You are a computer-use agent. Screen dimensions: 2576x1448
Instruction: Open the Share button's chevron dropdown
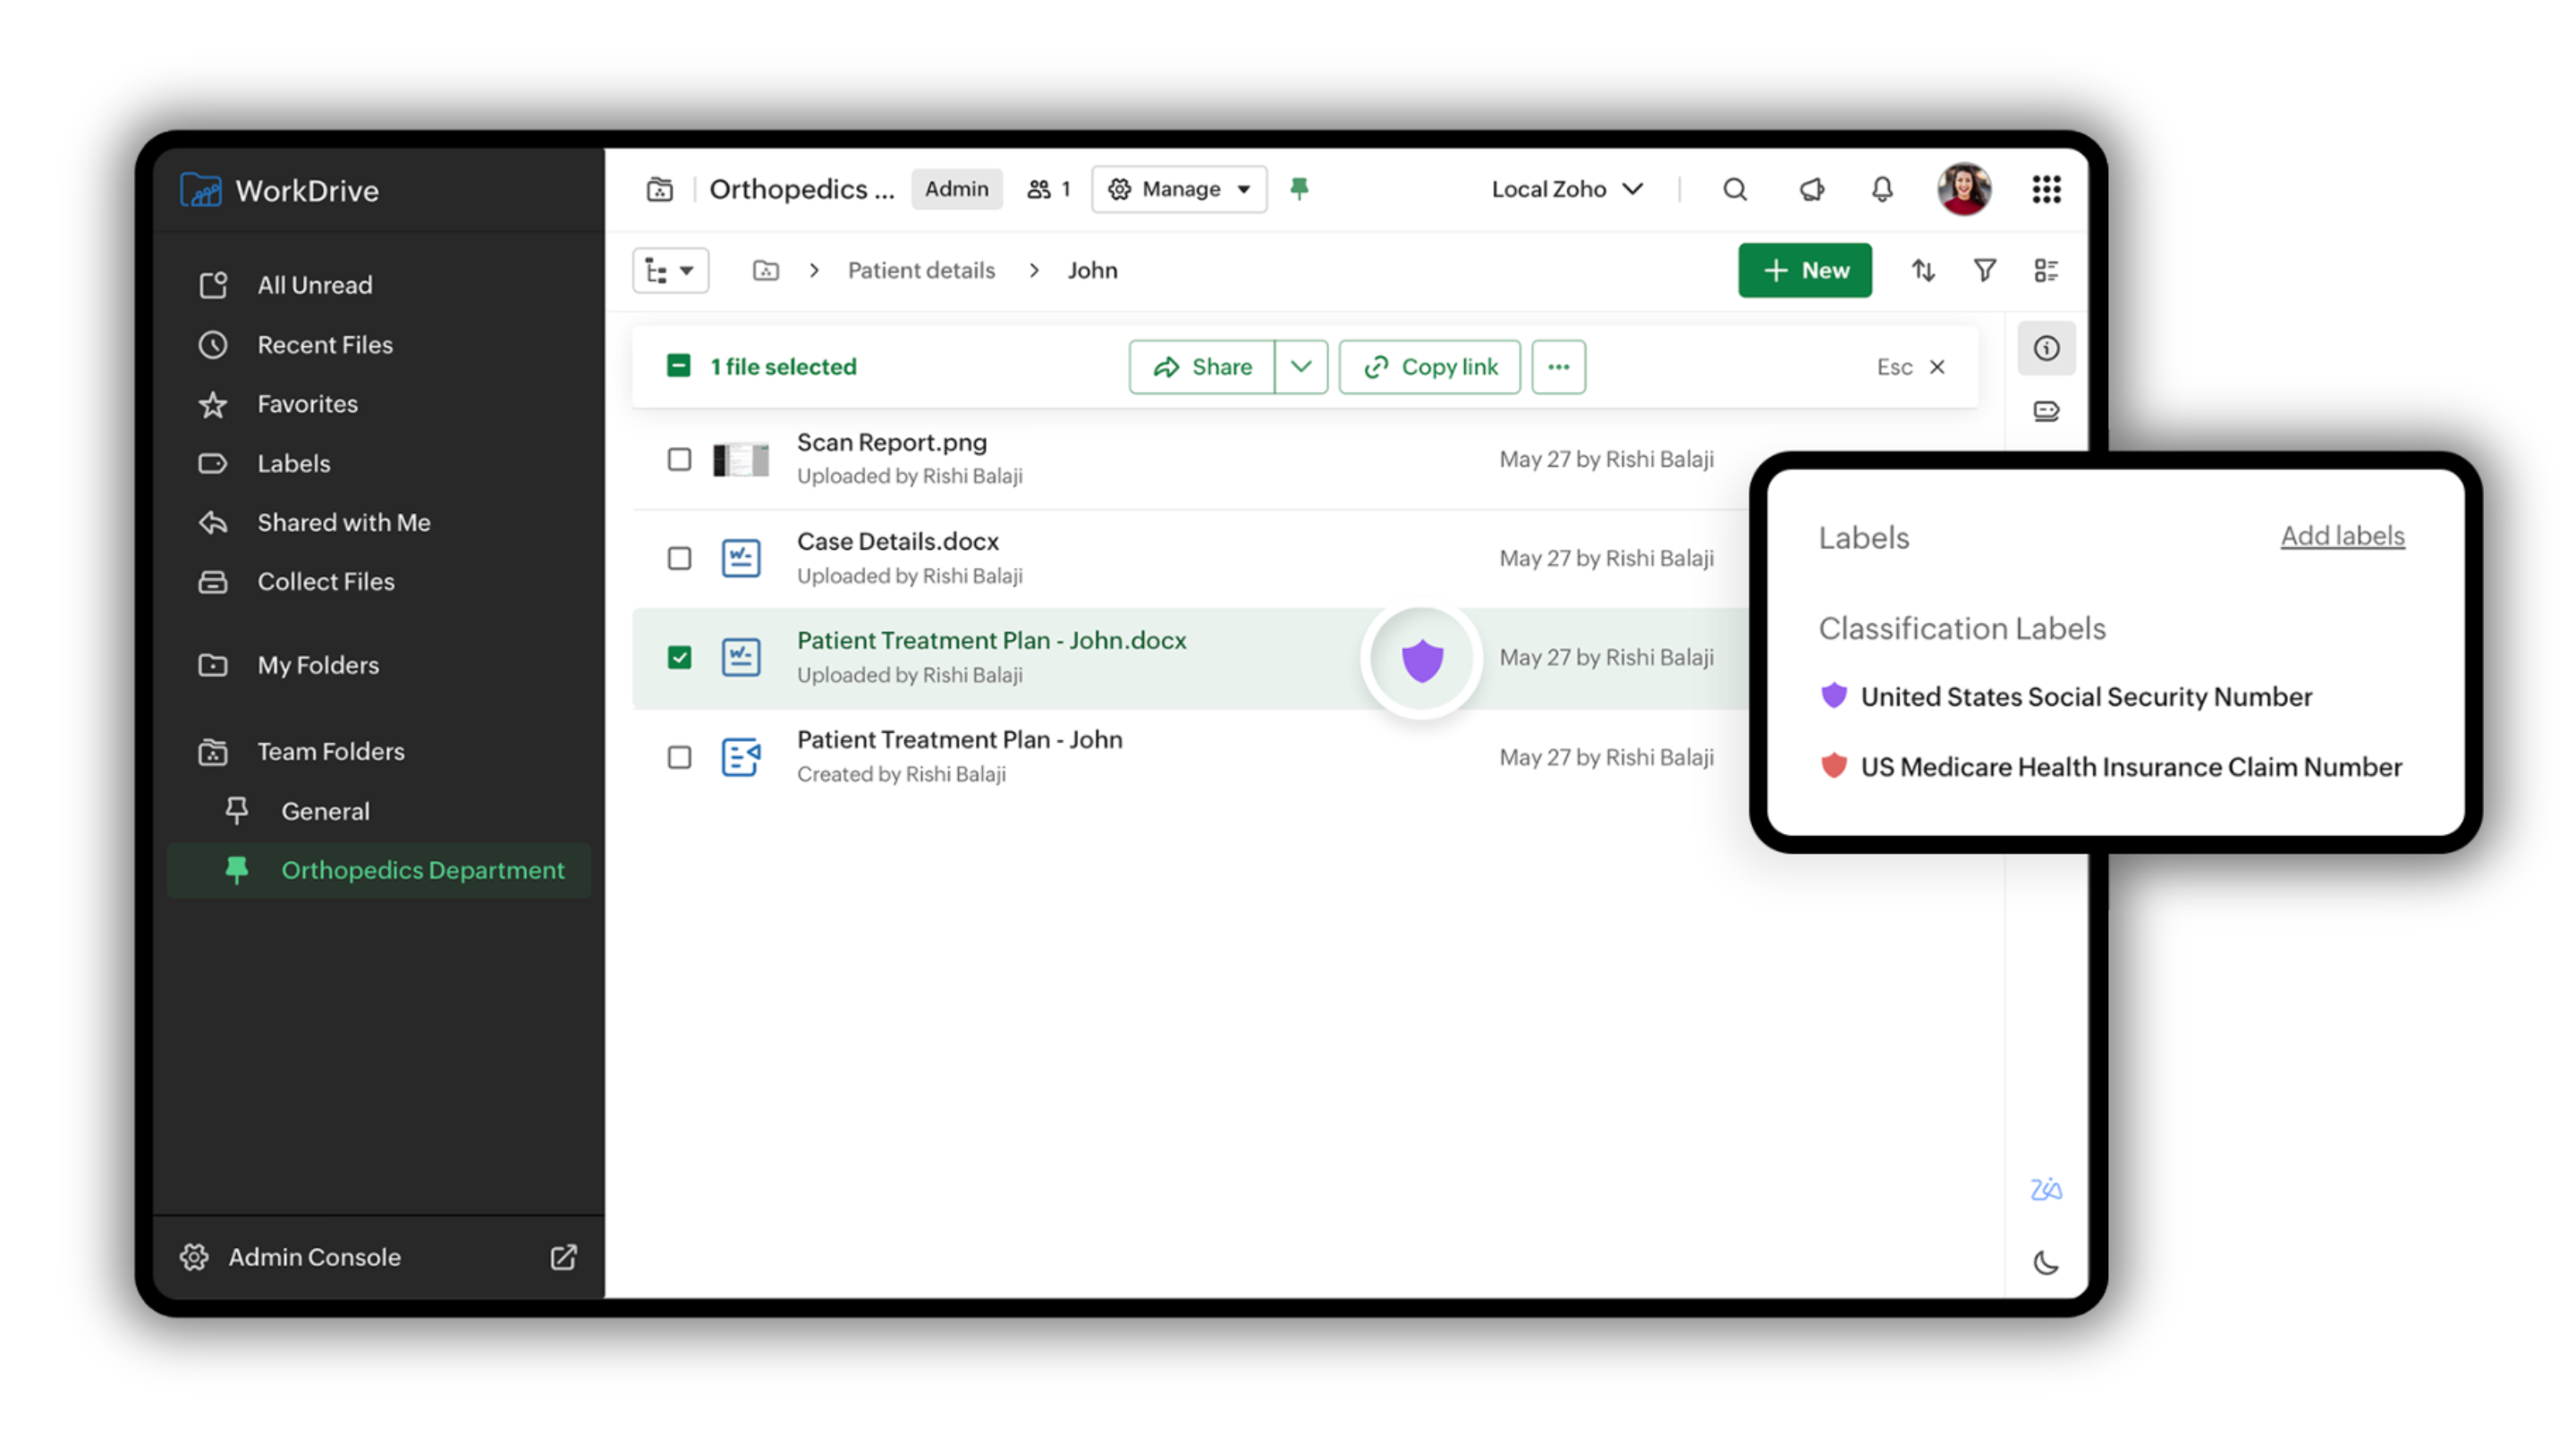pyautogui.click(x=1301, y=366)
